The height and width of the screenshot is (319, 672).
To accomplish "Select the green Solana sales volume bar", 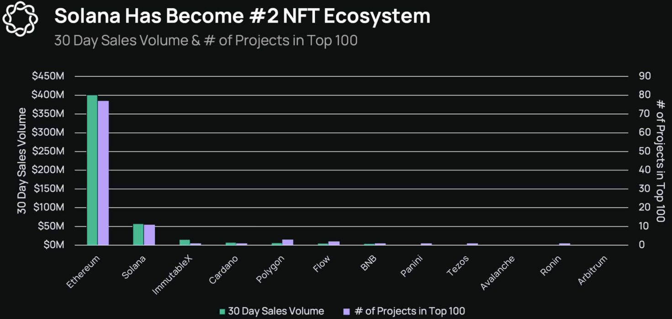I will [x=138, y=234].
